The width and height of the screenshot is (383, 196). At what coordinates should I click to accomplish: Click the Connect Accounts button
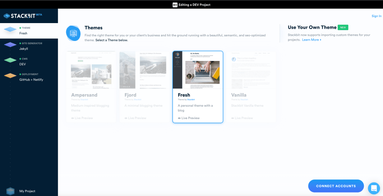pos(336,186)
